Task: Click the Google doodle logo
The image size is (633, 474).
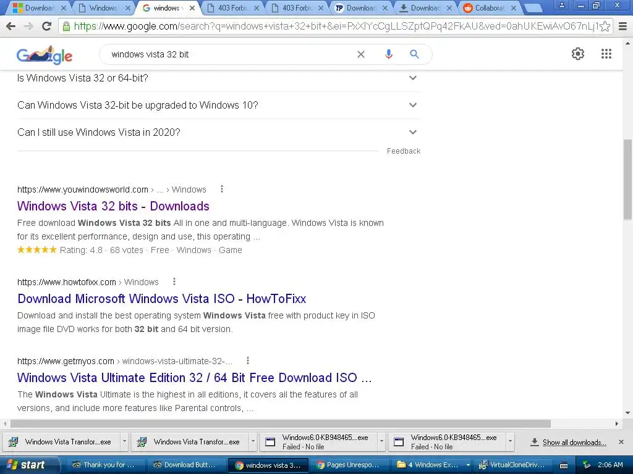Action: pyautogui.click(x=45, y=55)
